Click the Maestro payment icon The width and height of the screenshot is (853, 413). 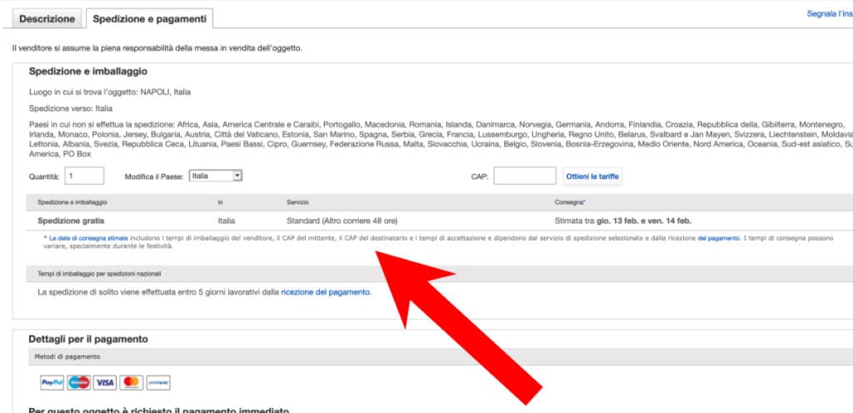[79, 382]
